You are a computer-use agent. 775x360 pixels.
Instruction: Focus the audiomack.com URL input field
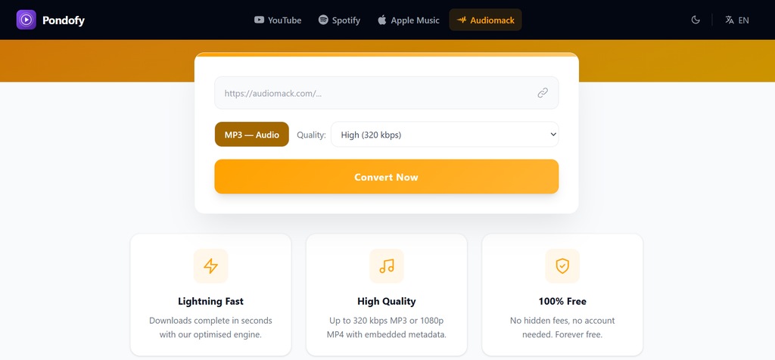[387, 93]
